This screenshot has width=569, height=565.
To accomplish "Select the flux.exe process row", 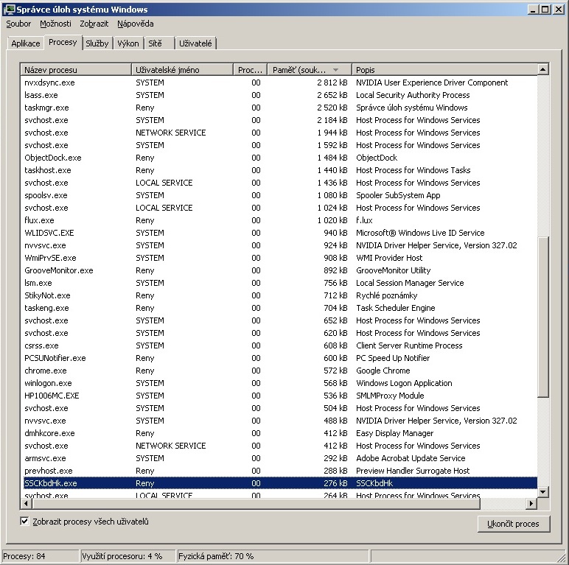I will click(x=279, y=220).
